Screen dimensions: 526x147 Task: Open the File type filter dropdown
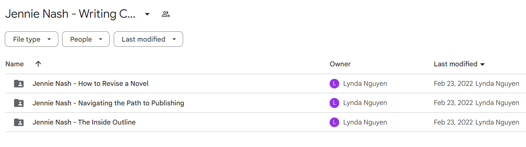(x=31, y=39)
